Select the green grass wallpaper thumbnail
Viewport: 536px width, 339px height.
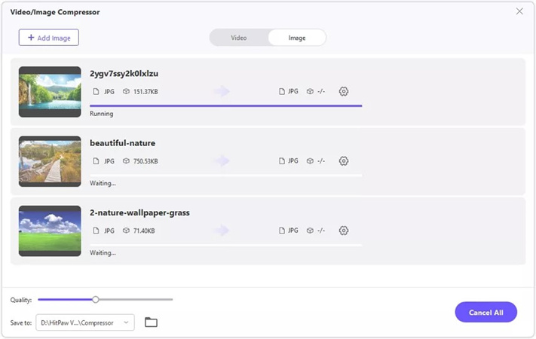pos(50,231)
